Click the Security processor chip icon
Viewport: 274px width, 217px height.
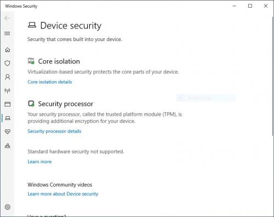pos(31,104)
